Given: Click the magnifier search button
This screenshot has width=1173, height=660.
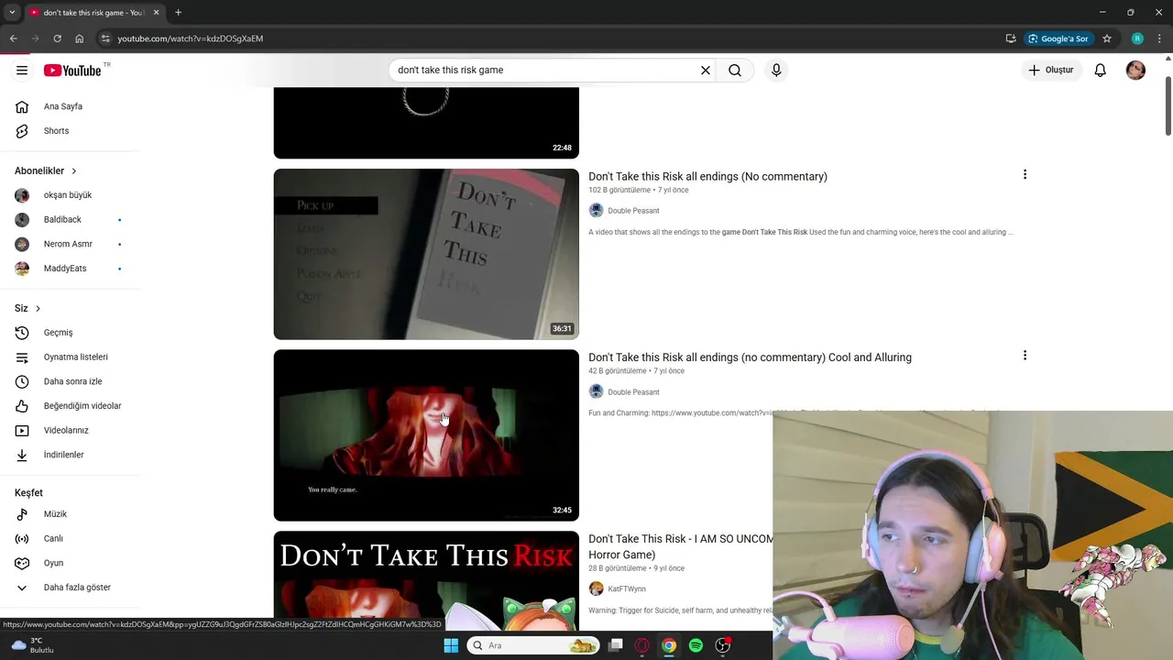Looking at the screenshot, I should 735,70.
